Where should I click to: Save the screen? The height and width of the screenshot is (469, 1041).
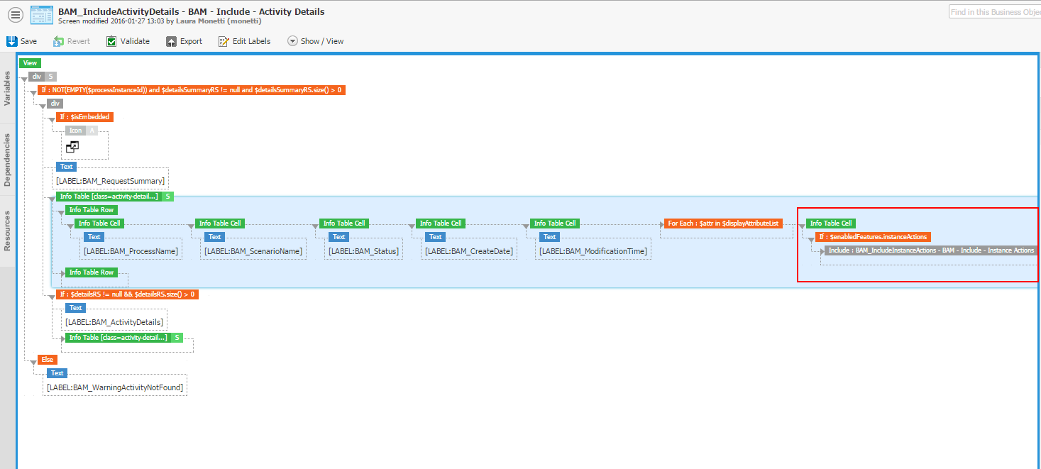[22, 41]
